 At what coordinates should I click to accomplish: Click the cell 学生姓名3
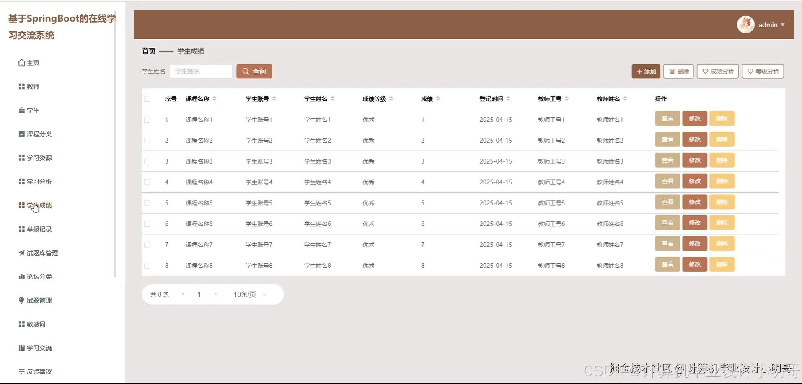(318, 161)
